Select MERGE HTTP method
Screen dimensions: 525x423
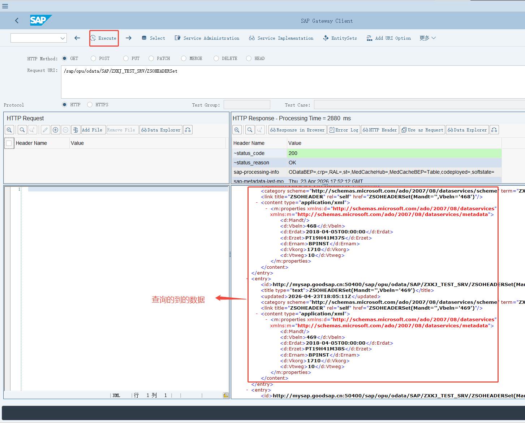coord(184,58)
